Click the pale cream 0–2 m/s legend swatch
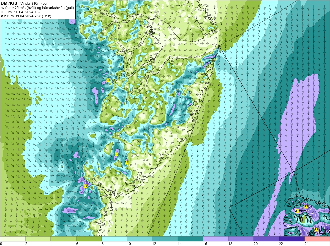The width and height of the screenshot is (330, 246). [13, 239]
